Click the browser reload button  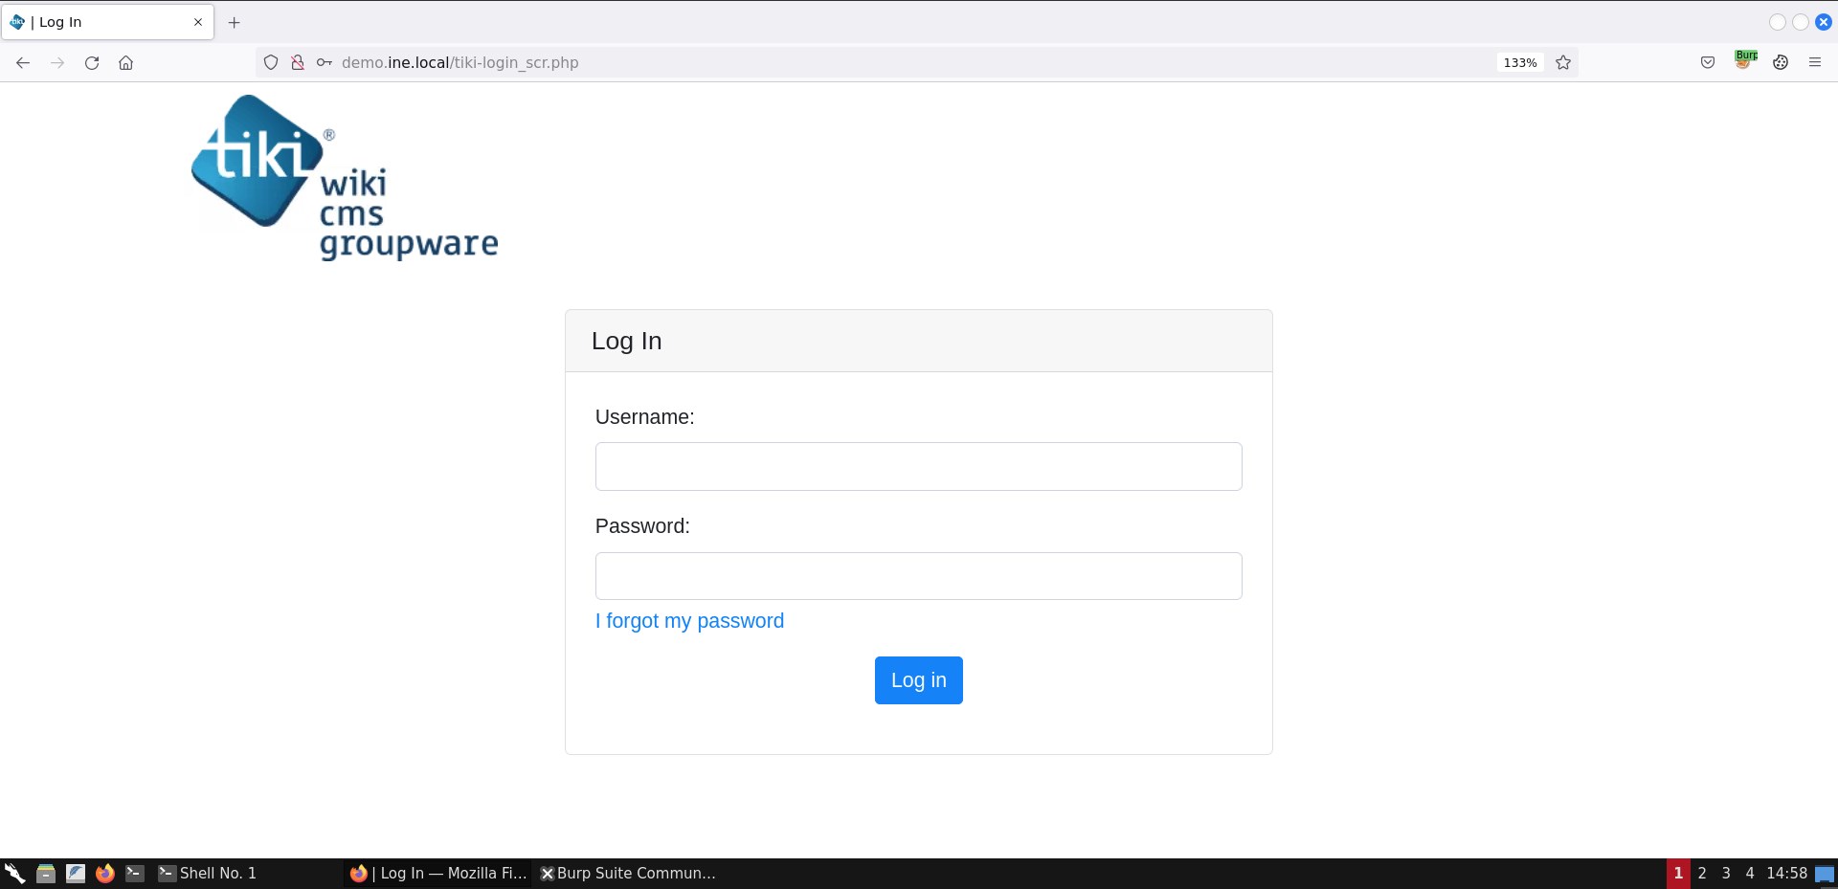pyautogui.click(x=92, y=63)
